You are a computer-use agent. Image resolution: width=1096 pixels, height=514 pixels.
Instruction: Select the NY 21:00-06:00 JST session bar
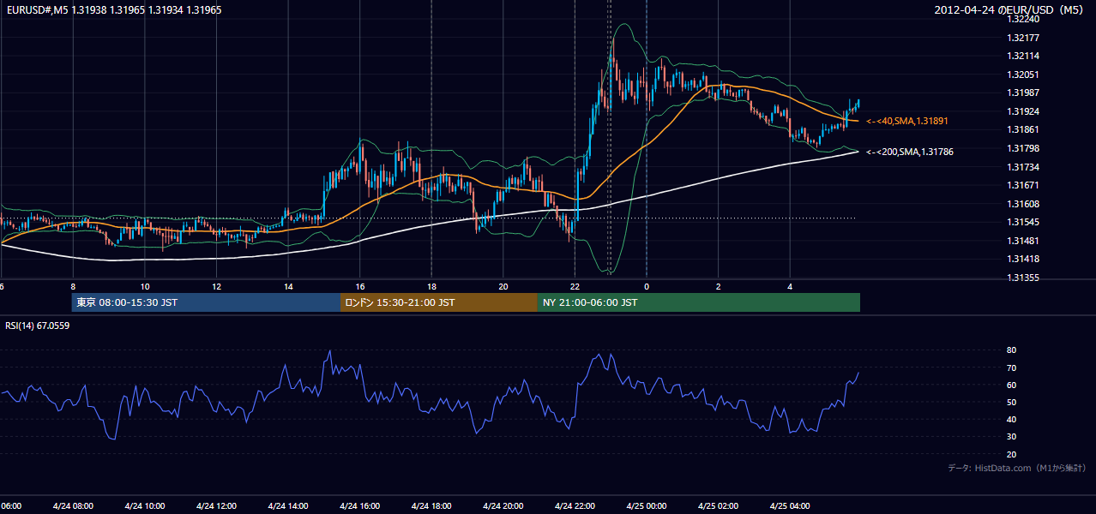click(699, 302)
